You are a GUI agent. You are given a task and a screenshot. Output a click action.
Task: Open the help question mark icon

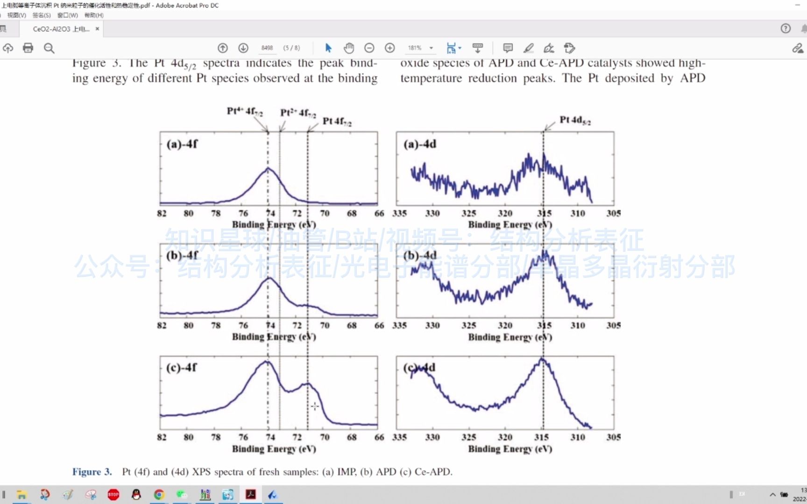click(x=786, y=28)
